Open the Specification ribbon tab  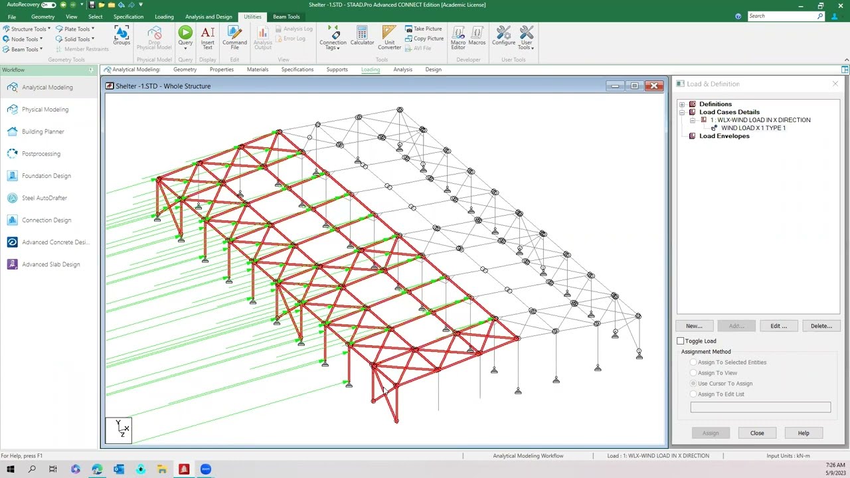(128, 17)
